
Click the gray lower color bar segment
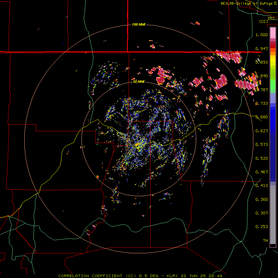[273, 215]
